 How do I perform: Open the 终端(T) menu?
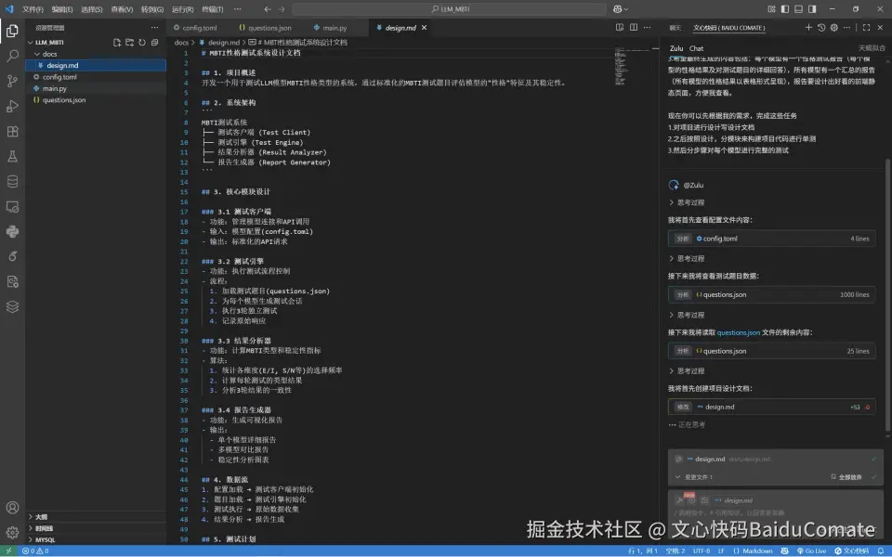(212, 9)
